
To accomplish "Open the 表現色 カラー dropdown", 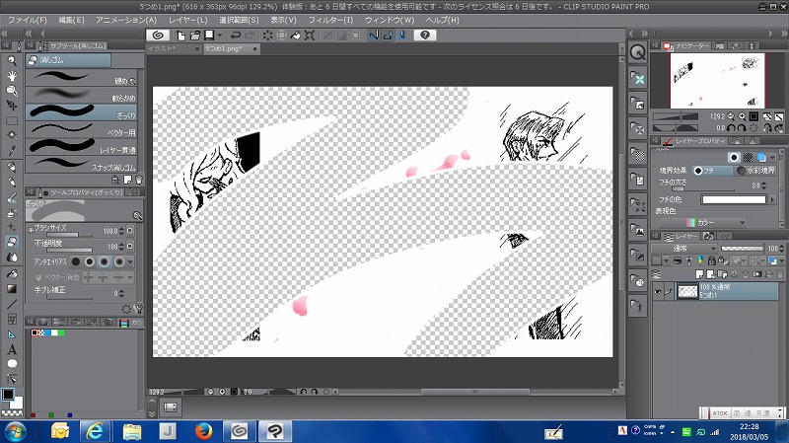I will pos(702,223).
